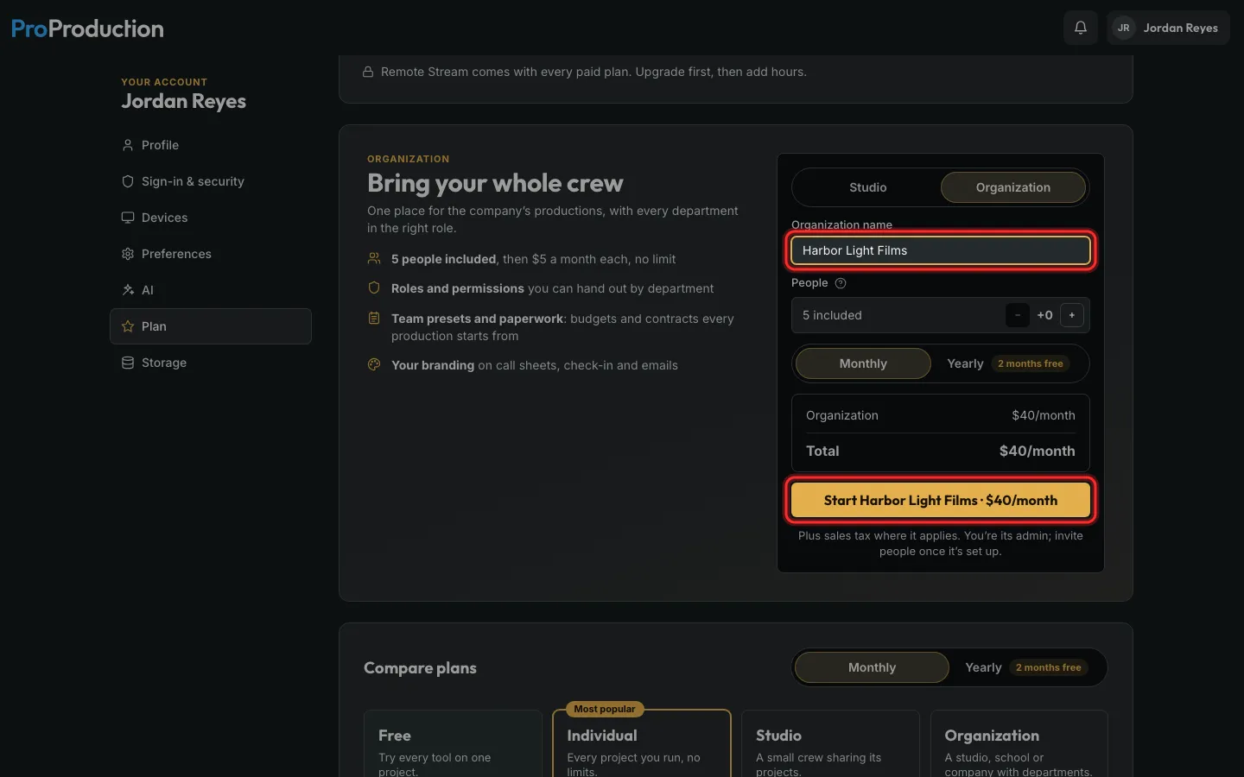1244x777 pixels.
Task: Open the notifications bell
Action: tap(1081, 28)
